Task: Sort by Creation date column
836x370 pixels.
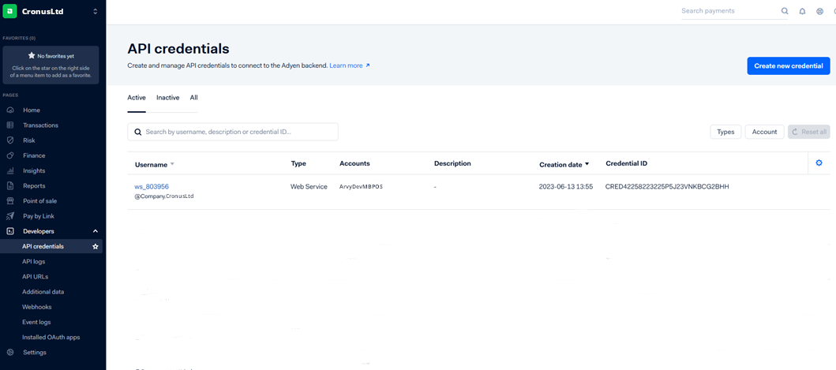Action: coord(564,165)
